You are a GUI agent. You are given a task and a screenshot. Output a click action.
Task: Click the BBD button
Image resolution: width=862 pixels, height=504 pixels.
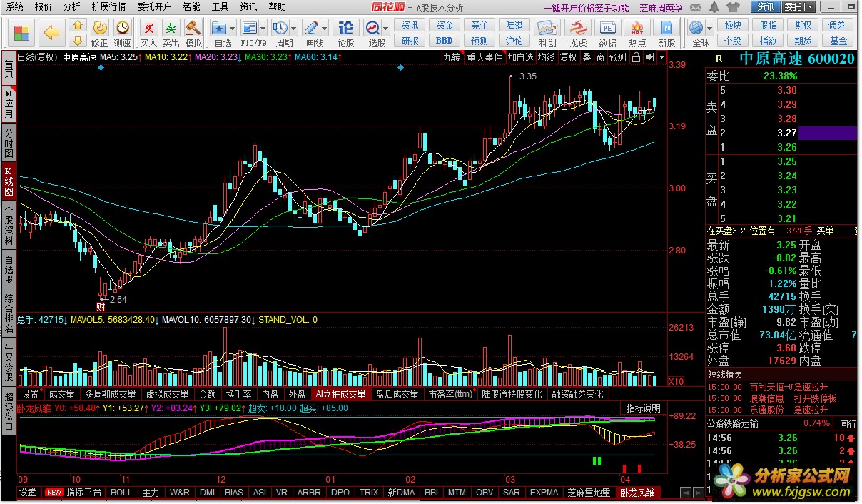pyautogui.click(x=445, y=41)
